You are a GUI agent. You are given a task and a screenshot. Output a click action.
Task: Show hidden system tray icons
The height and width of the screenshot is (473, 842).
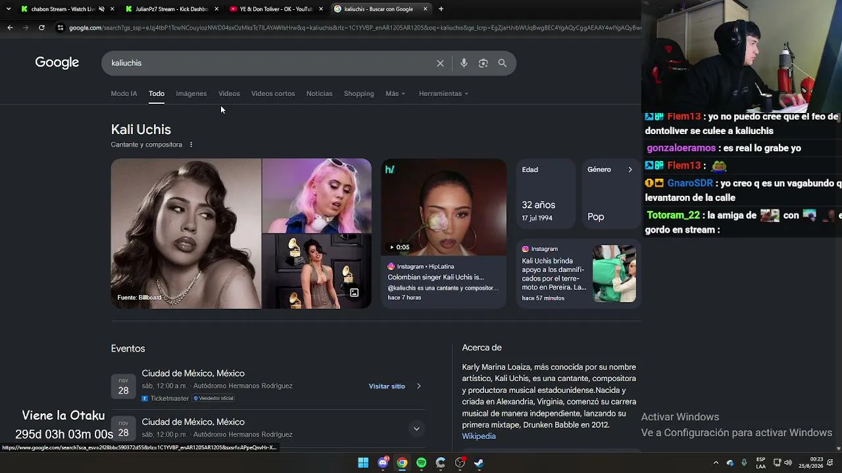point(716,463)
